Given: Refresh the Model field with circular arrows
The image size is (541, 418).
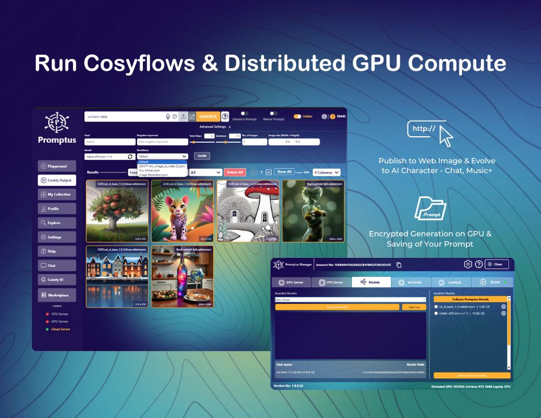Looking at the screenshot, I should click(x=130, y=157).
